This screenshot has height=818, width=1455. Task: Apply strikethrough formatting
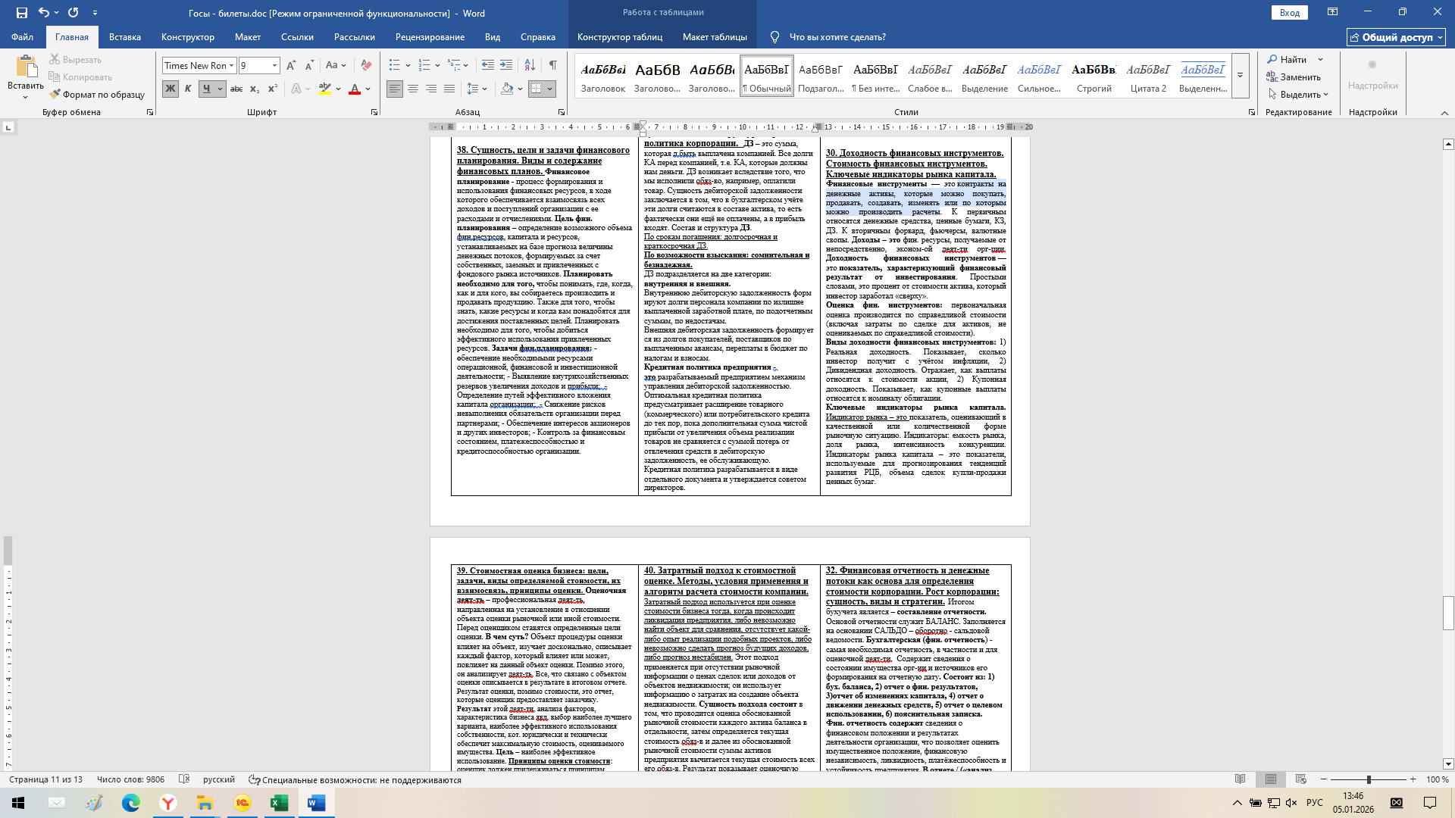236,89
